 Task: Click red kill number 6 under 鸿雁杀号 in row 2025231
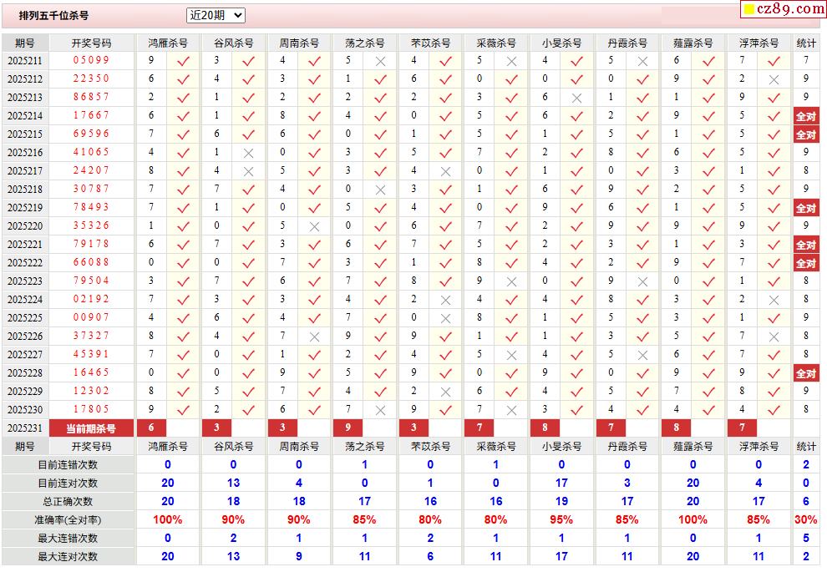tap(151, 428)
